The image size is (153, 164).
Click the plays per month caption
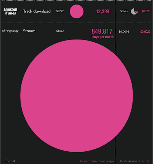pos(103,37)
